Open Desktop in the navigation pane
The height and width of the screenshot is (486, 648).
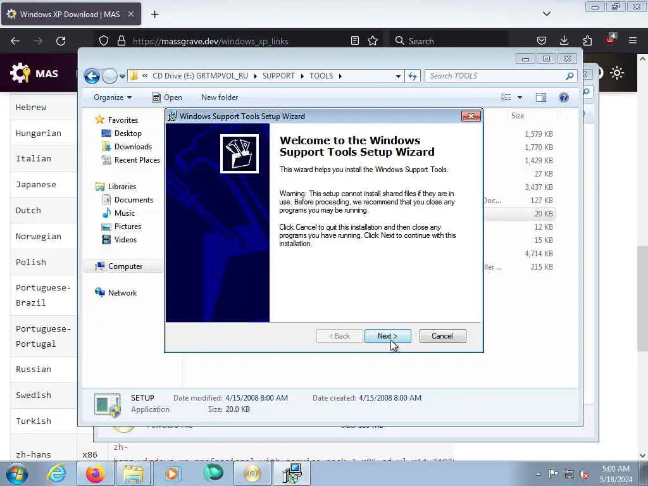coord(128,134)
